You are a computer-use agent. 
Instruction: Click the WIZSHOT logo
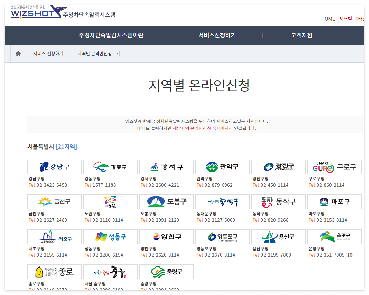point(39,12)
